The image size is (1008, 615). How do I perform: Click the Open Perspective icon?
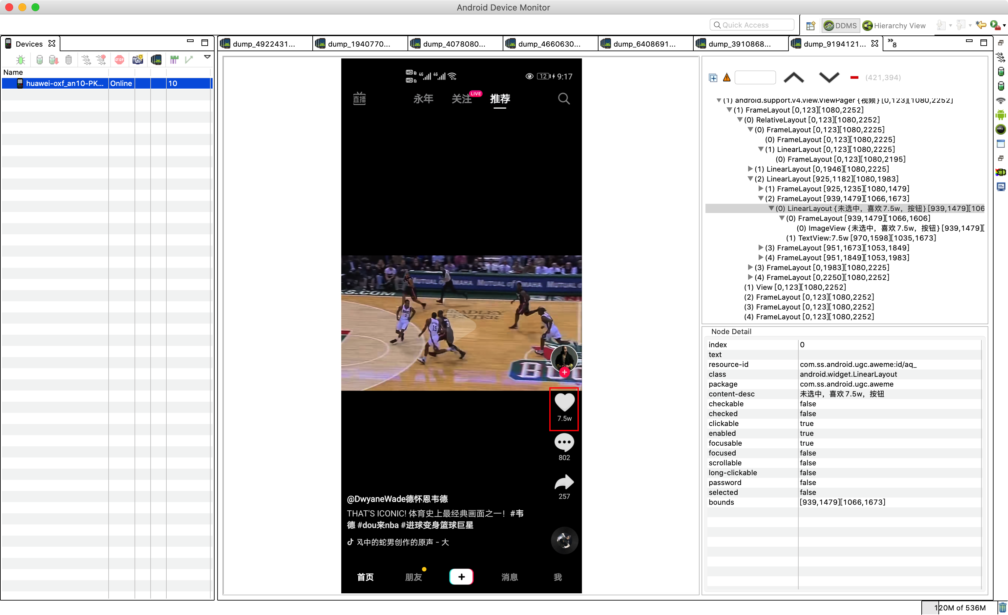(810, 25)
